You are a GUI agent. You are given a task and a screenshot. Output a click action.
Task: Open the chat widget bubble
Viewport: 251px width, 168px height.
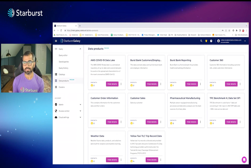click(x=244, y=160)
